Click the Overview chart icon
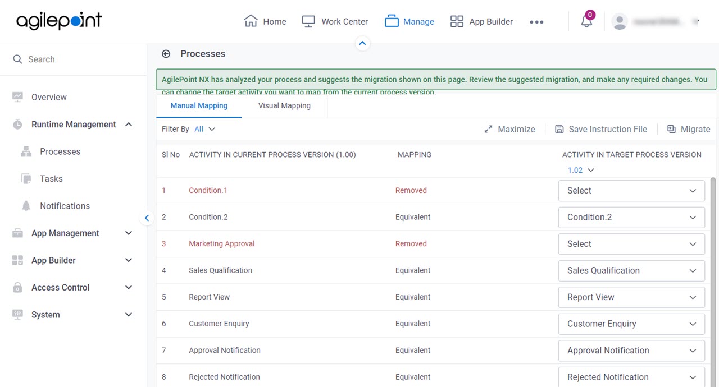Viewport: 719px width, 387px height. click(x=17, y=97)
